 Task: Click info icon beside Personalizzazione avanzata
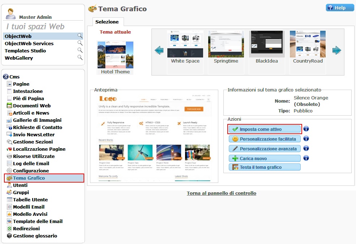(x=306, y=149)
